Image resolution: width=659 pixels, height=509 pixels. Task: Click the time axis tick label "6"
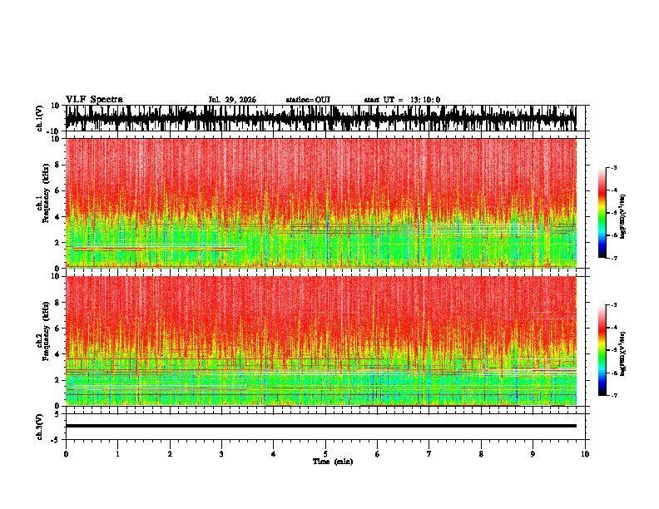[x=377, y=454]
